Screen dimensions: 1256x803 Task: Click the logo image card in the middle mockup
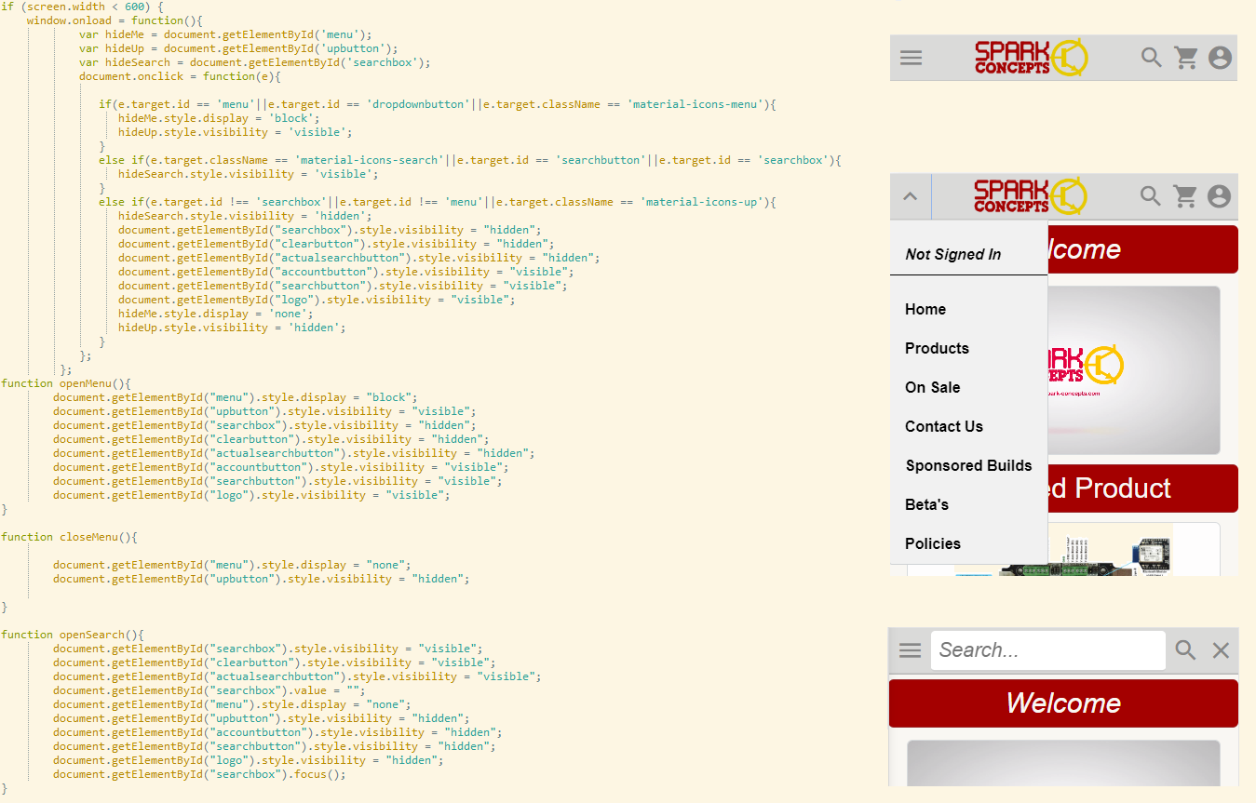pos(1134,370)
